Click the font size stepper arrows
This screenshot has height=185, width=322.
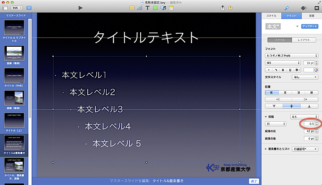[317, 63]
